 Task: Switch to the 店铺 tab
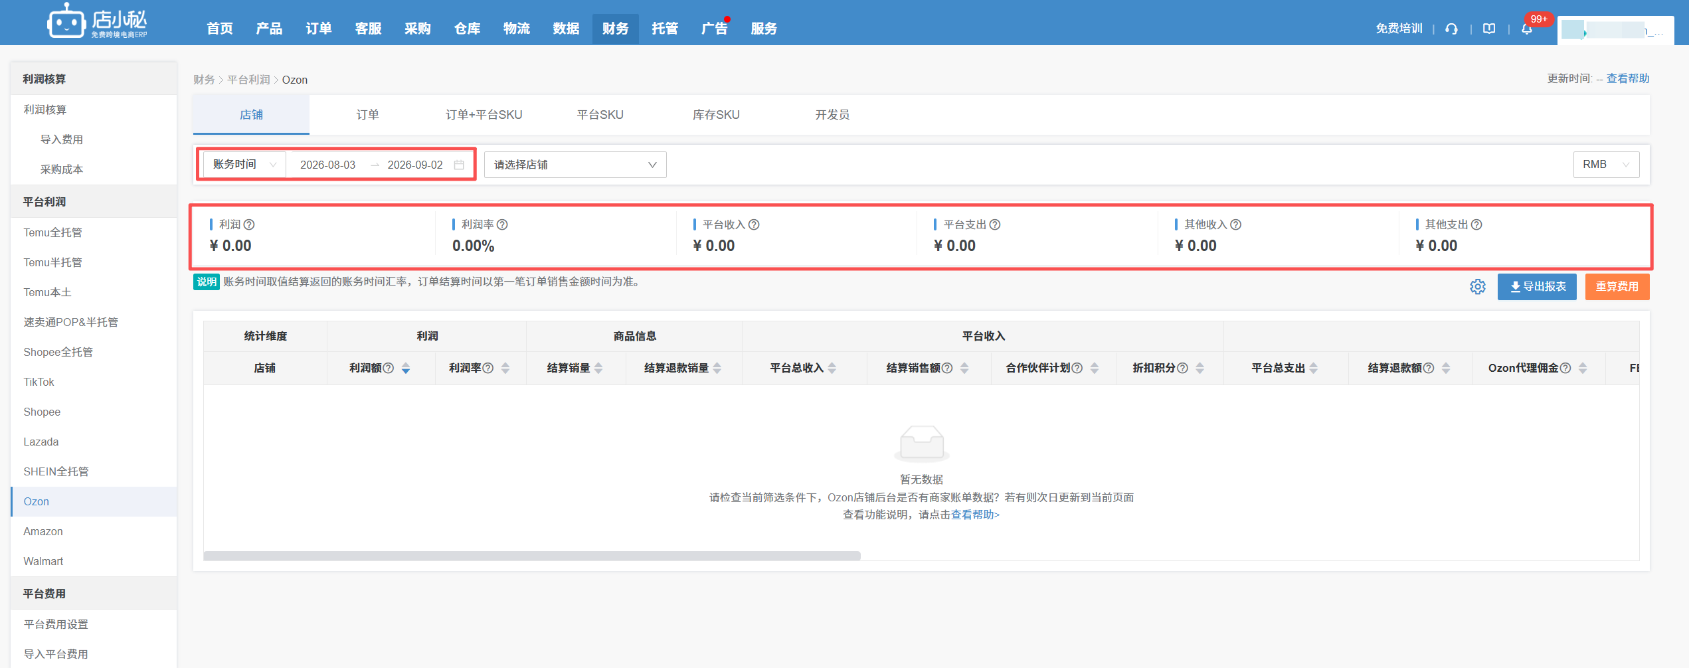point(251,114)
